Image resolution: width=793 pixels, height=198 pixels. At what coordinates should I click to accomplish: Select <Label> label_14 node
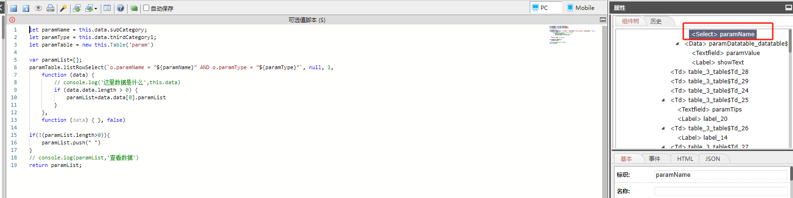coord(703,137)
